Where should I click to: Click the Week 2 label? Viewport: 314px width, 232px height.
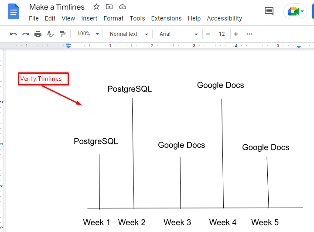tap(132, 222)
